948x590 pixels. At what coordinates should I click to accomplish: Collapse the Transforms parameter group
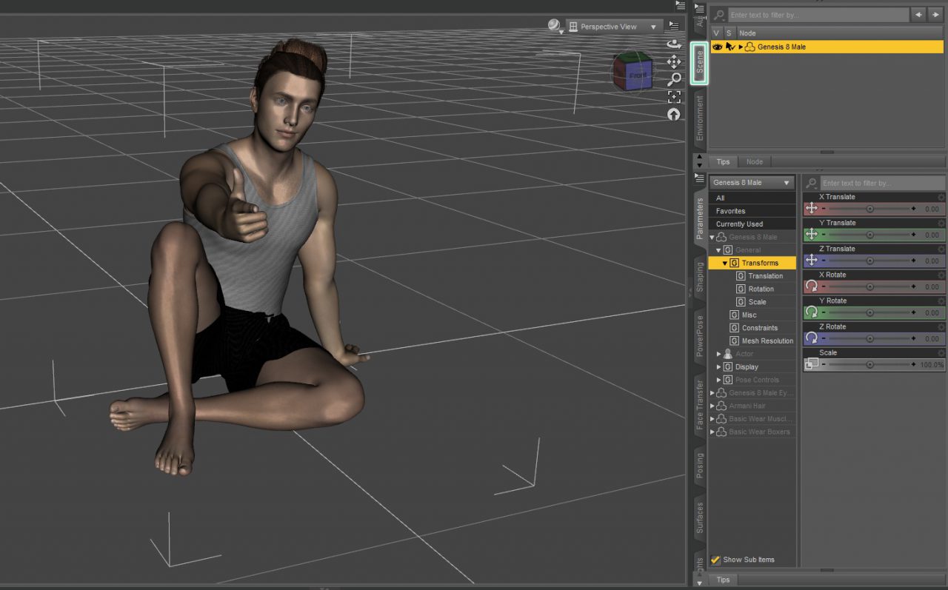(726, 262)
